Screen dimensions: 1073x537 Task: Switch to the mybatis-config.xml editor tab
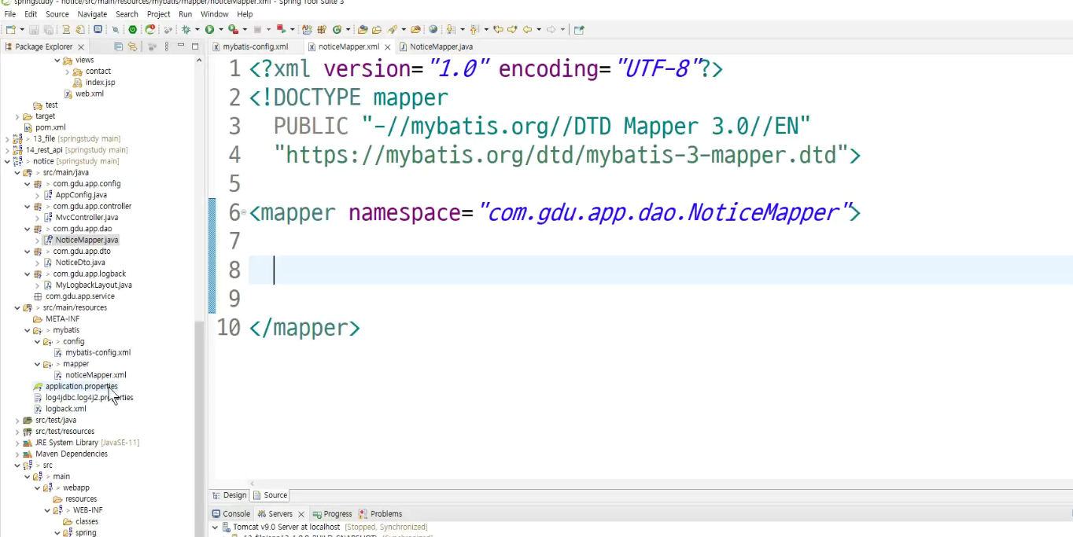(x=255, y=46)
